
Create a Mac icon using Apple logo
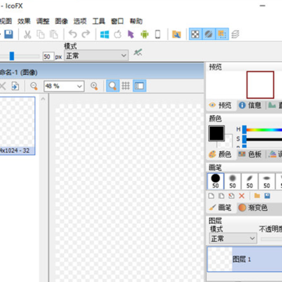pyautogui.click(x=117, y=34)
